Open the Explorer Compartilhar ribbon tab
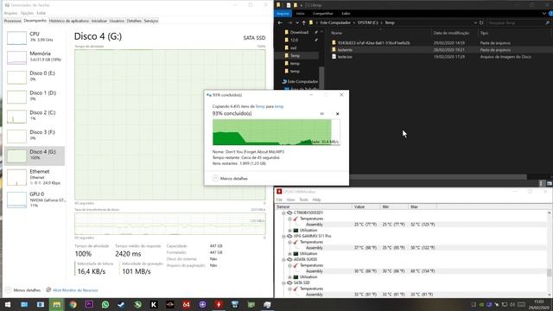This screenshot has height=311, width=553. [322, 14]
